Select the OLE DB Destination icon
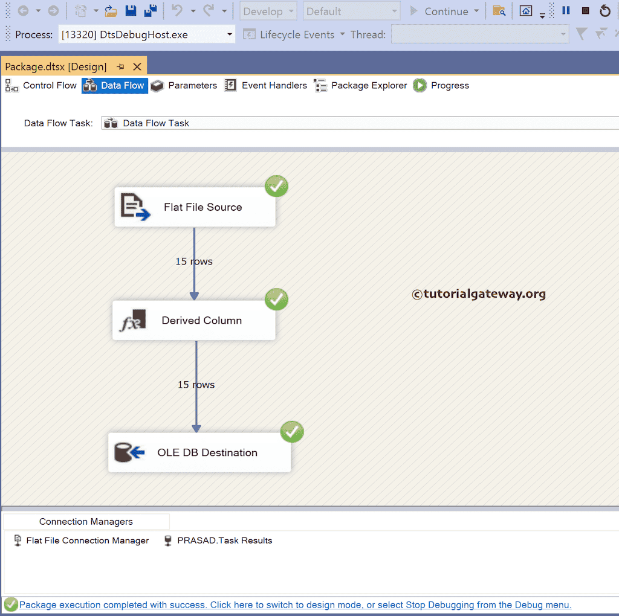Image resolution: width=619 pixels, height=616 pixels. [129, 452]
